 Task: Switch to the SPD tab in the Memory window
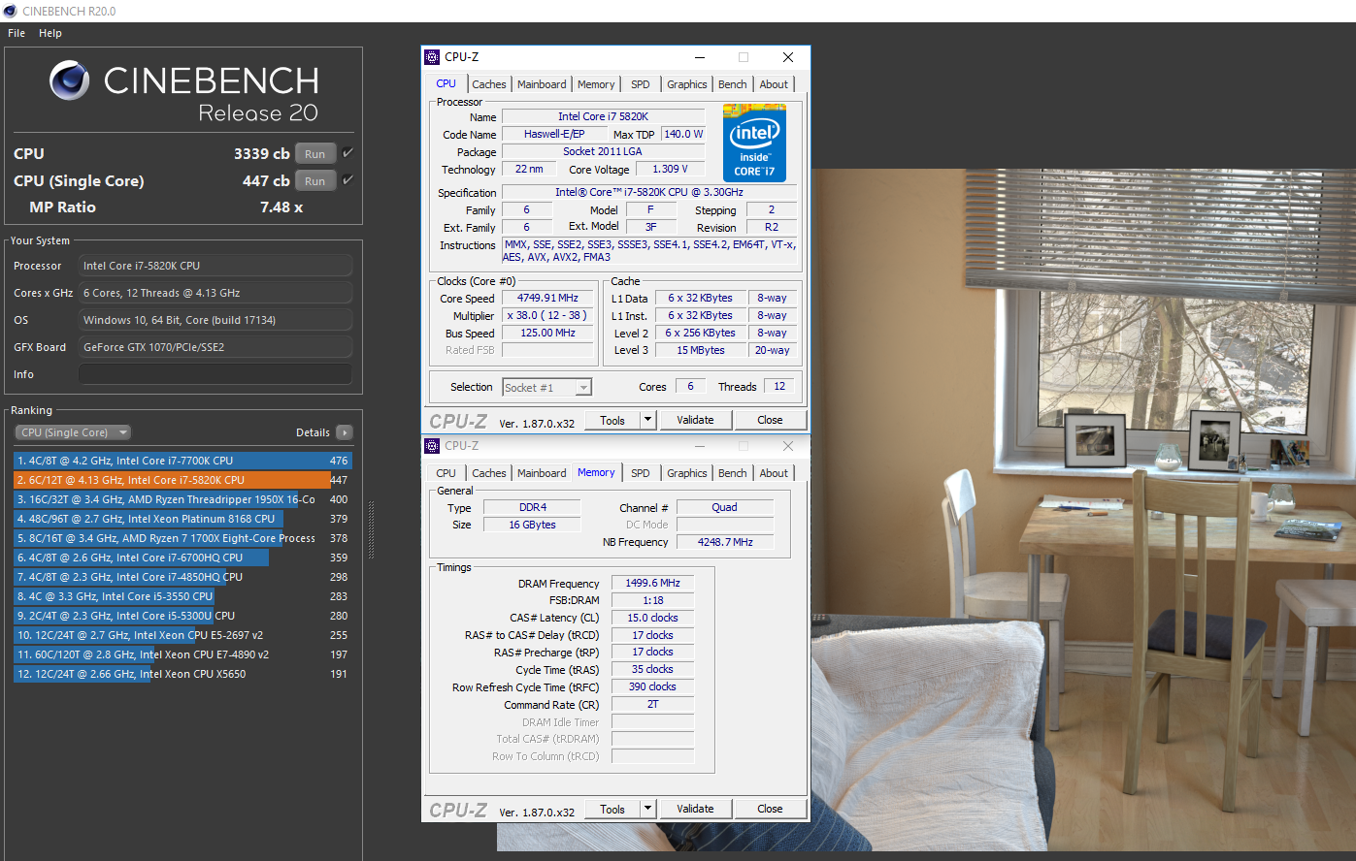pyautogui.click(x=640, y=473)
